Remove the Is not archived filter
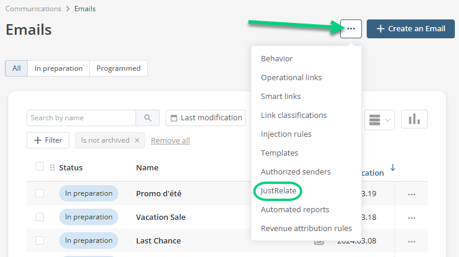The image size is (459, 257). (137, 140)
